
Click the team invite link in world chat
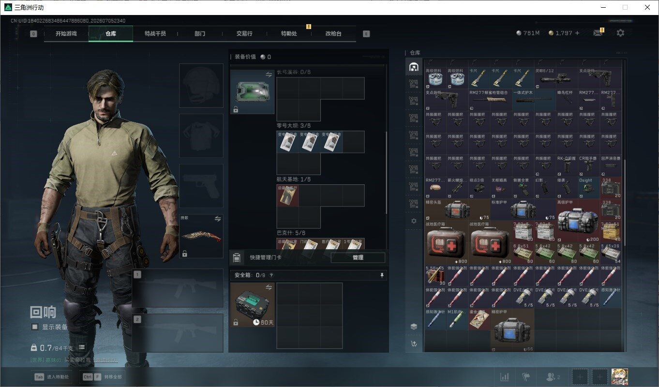(x=105, y=360)
